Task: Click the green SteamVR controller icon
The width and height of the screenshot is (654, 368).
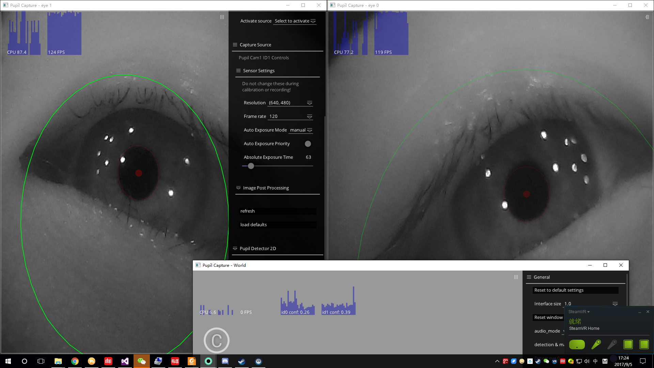Action: click(596, 344)
